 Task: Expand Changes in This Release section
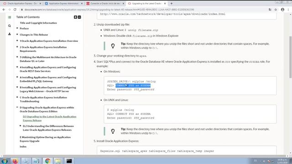pyautogui.click(x=17, y=35)
